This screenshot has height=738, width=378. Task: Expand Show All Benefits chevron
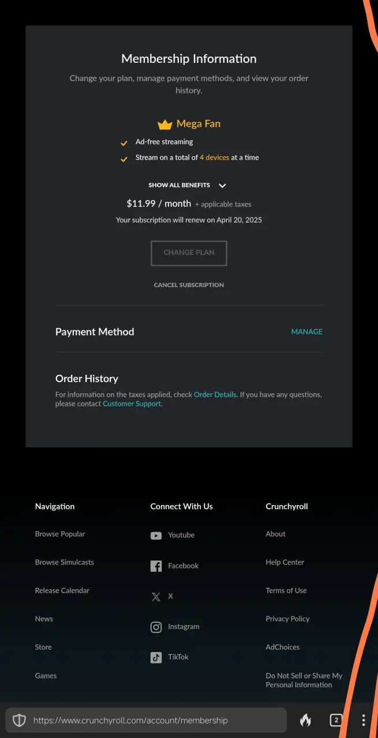(222, 186)
